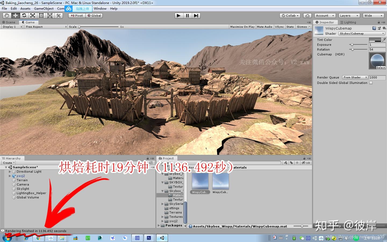Adjust the Game view Scale slider
387x242 pixels.
click(x=98, y=27)
